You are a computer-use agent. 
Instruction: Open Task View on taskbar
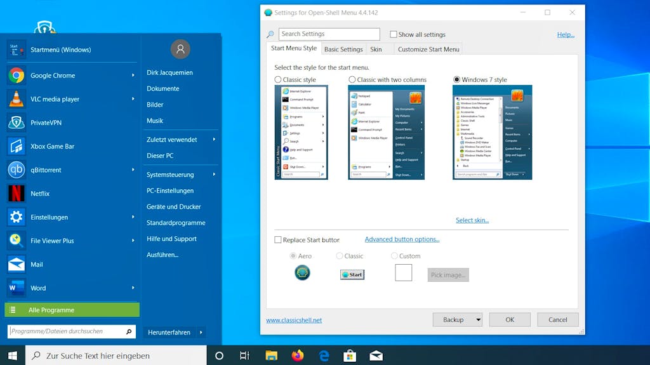point(244,355)
